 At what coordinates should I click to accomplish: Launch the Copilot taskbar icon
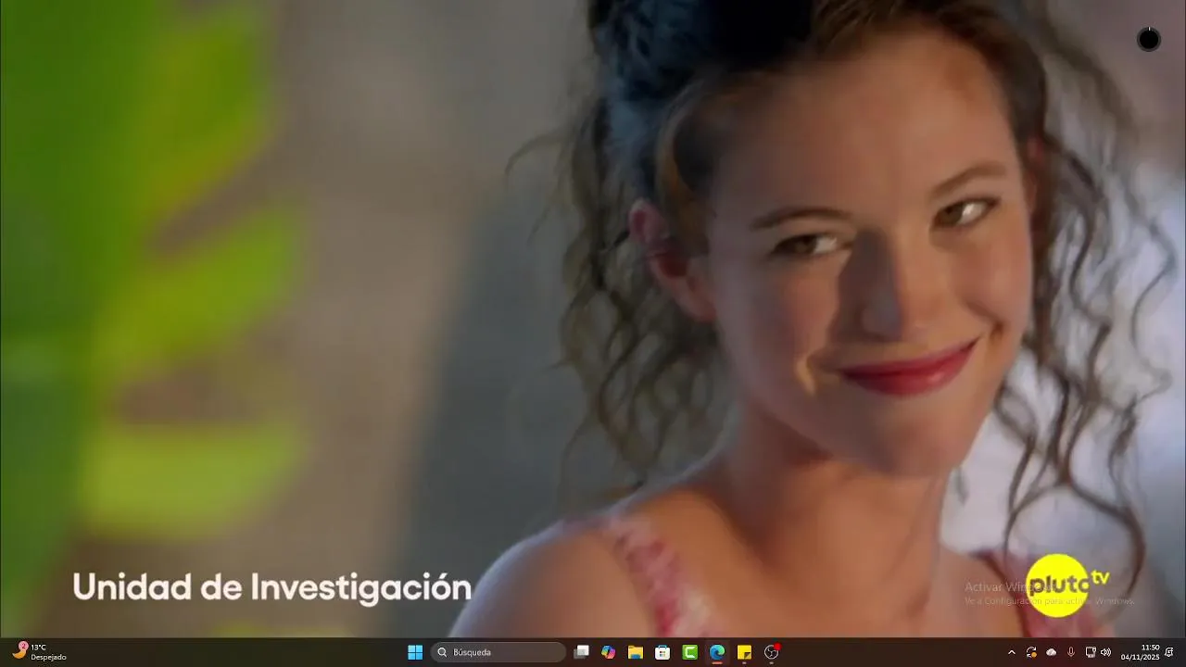click(x=608, y=652)
